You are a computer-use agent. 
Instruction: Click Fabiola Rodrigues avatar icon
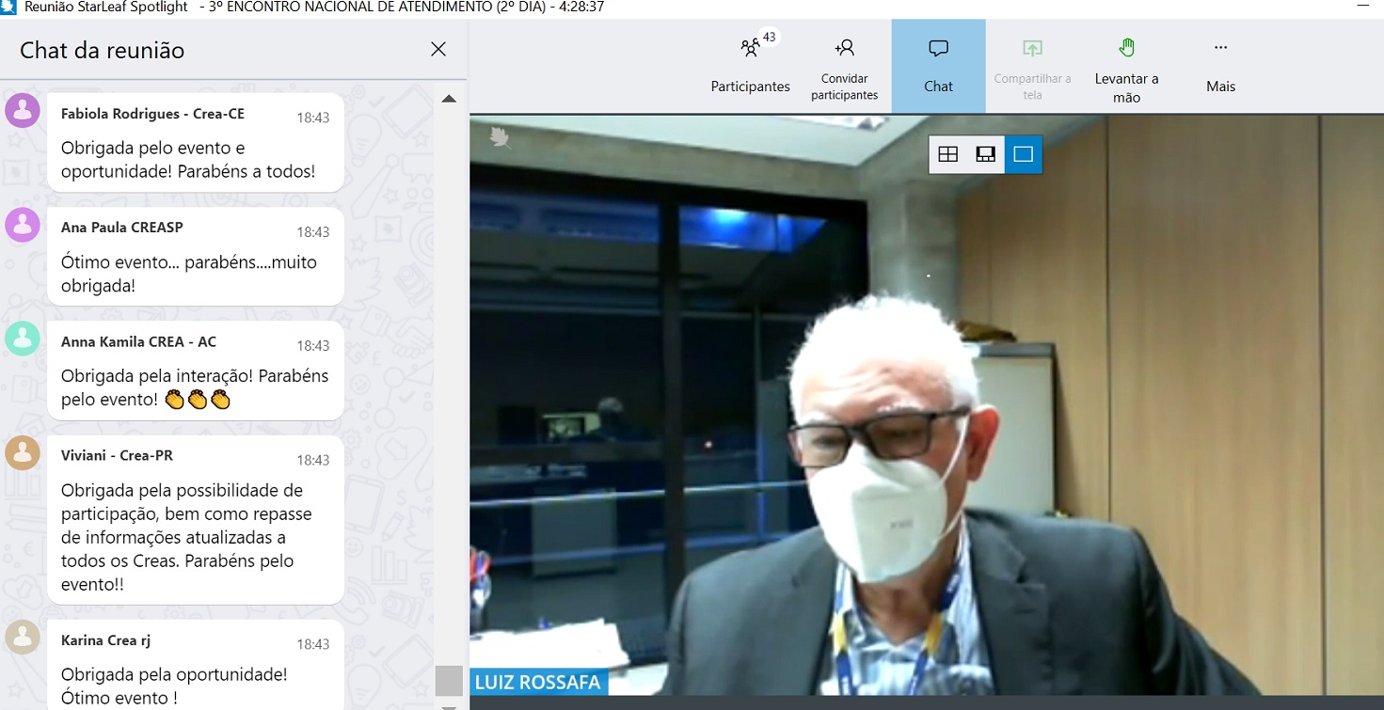click(23, 111)
